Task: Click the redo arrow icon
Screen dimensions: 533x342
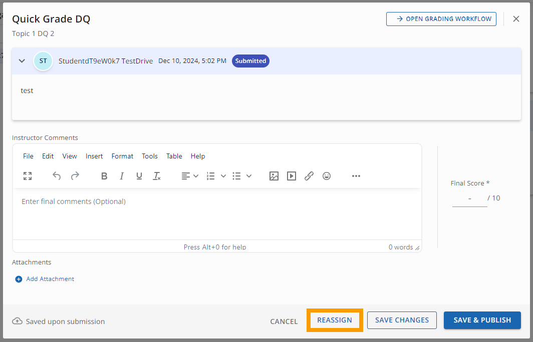Action: pos(75,176)
